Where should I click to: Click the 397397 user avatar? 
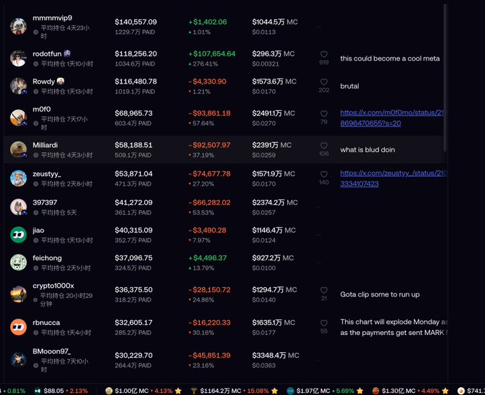[x=19, y=207]
